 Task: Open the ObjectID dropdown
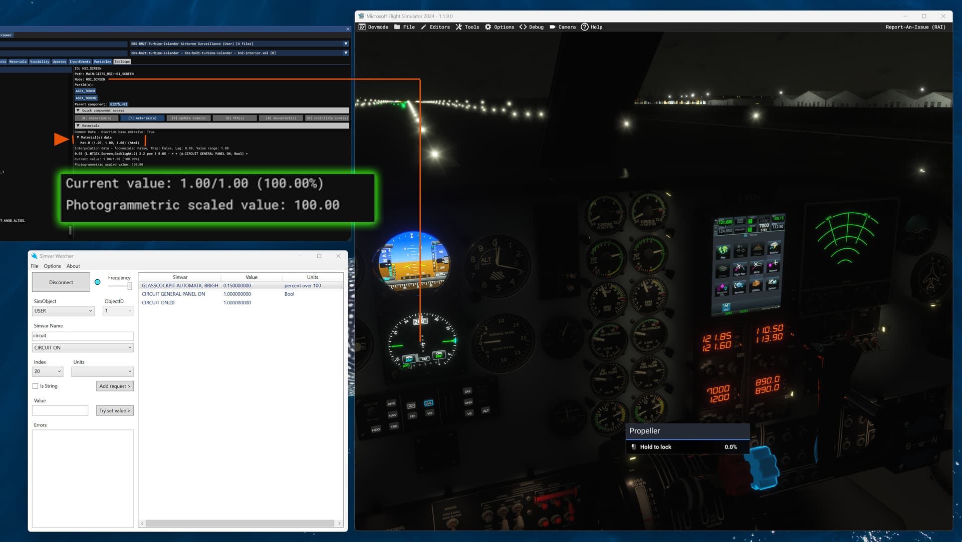(118, 311)
